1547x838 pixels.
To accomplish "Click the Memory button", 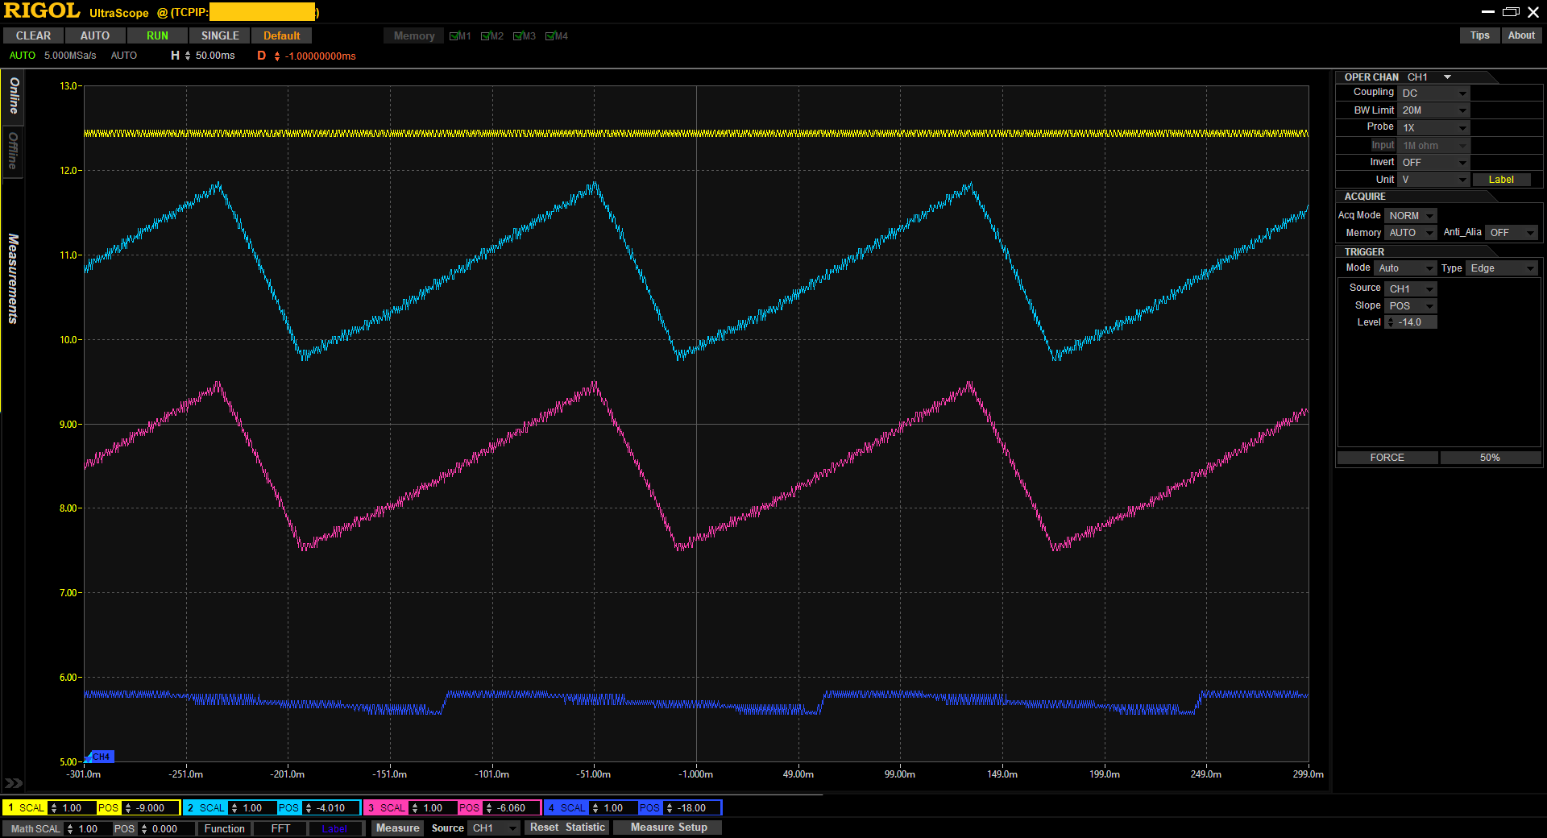I will [414, 36].
